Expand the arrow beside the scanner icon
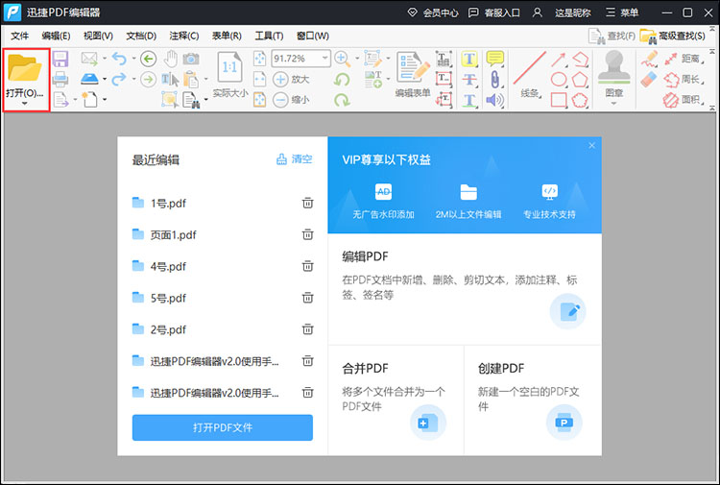The width and height of the screenshot is (720, 485). (105, 79)
